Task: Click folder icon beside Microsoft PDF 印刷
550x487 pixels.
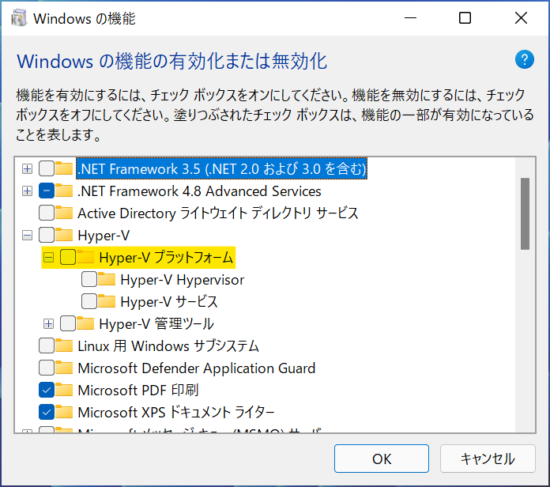Action: [64, 390]
